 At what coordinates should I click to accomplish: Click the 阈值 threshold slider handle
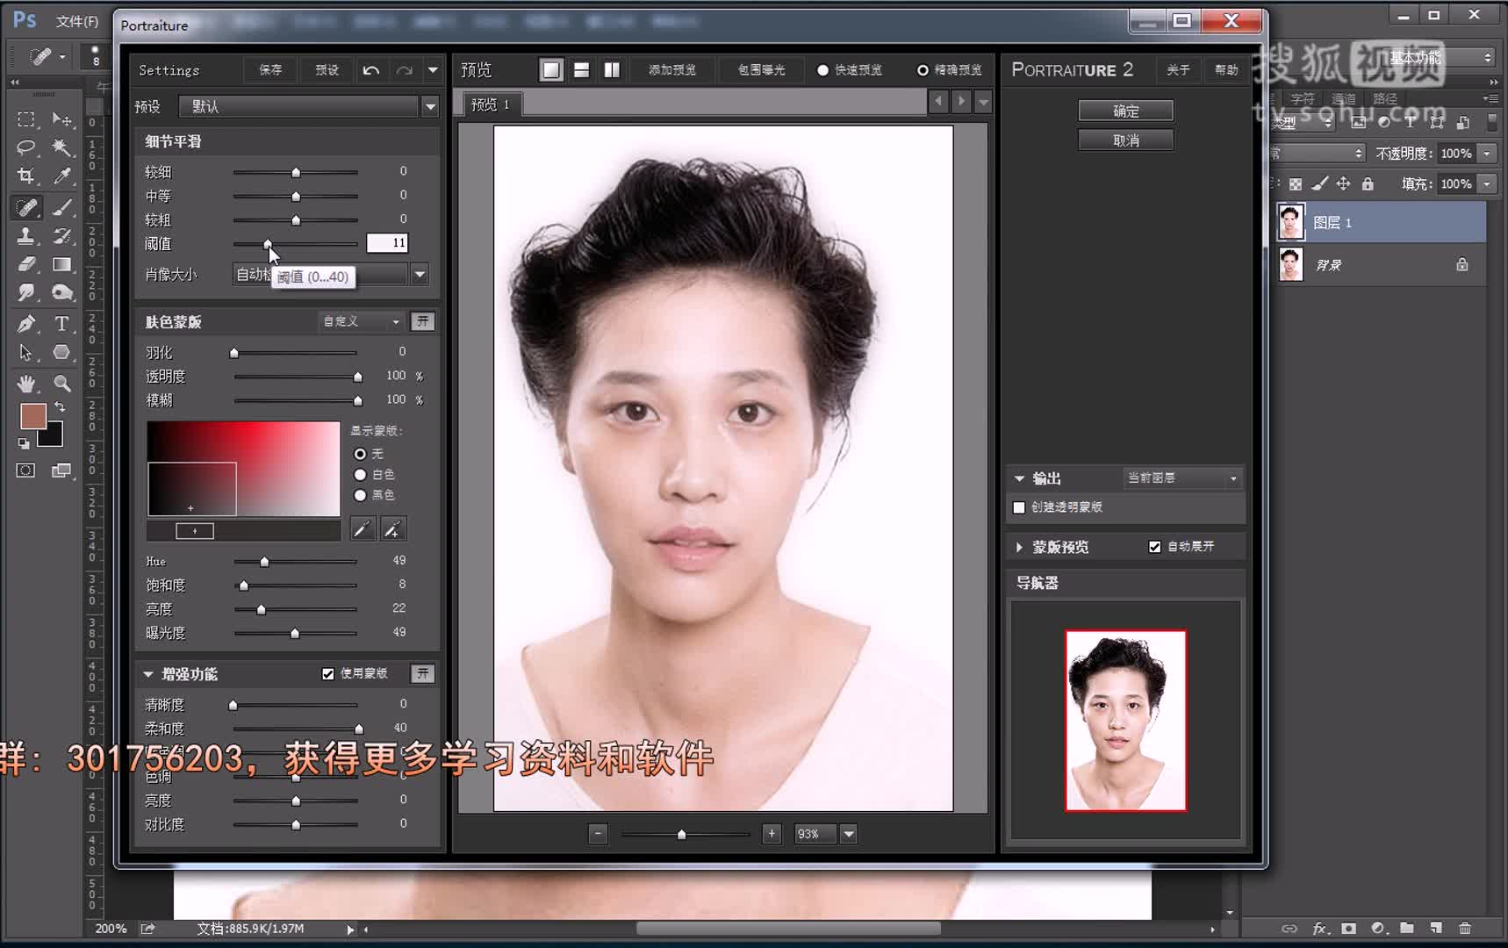[268, 244]
